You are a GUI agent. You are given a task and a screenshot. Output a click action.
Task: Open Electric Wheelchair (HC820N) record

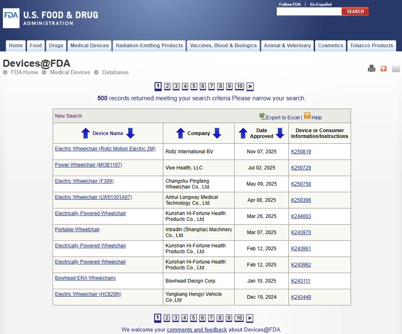[88, 294]
